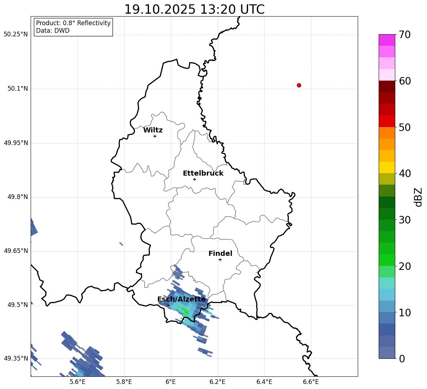
Task: Click the Ettelbruck city label
Action: [x=203, y=173]
